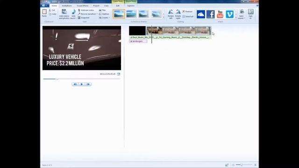Toggle full screen preview icon
299x168 pixels.
(119, 74)
